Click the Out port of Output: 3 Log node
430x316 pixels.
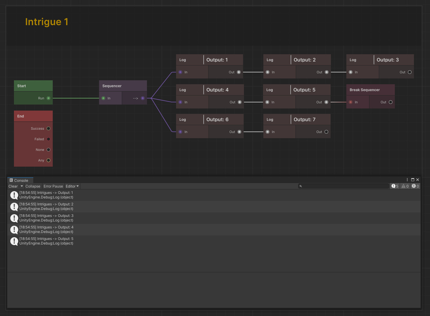point(409,72)
